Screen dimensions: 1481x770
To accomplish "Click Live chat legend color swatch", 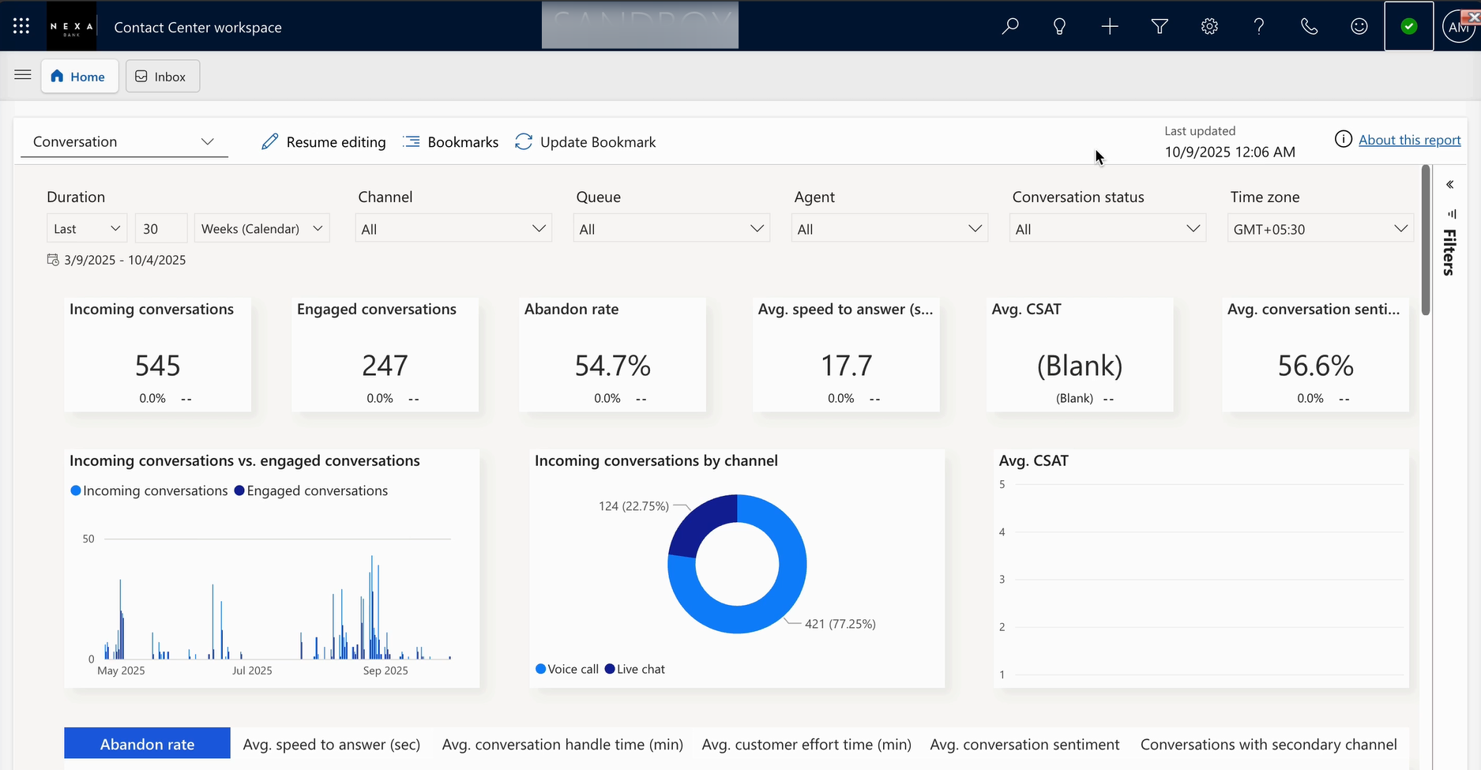I will click(x=610, y=669).
